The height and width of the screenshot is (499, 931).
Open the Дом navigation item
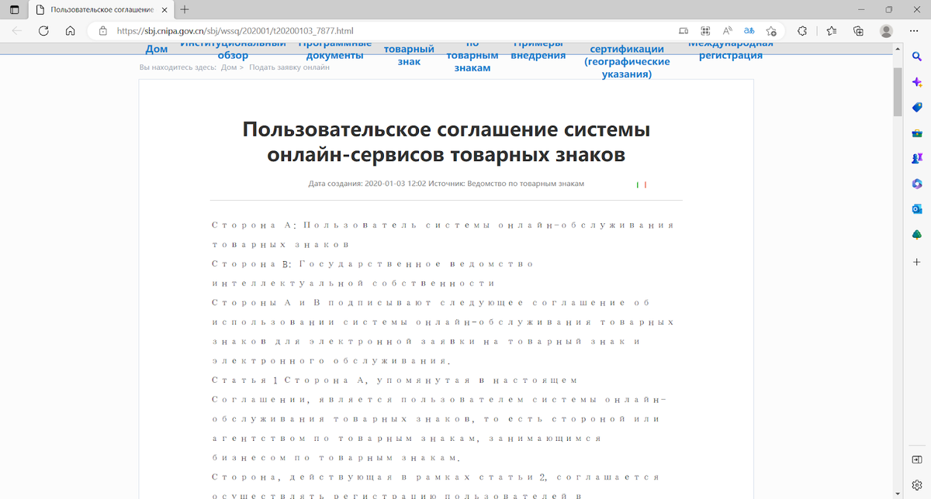pos(157,50)
